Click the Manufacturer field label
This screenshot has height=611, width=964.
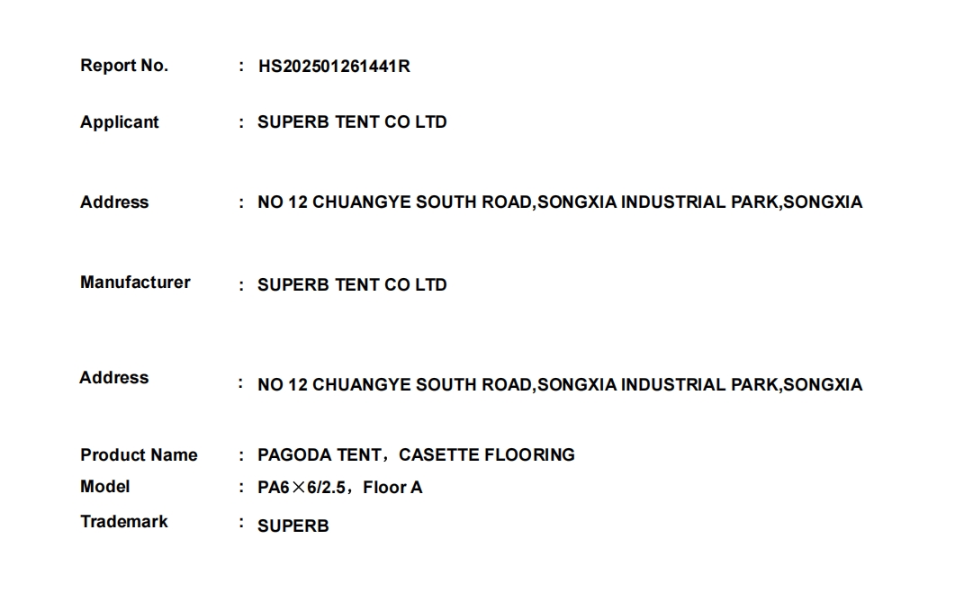[135, 283]
